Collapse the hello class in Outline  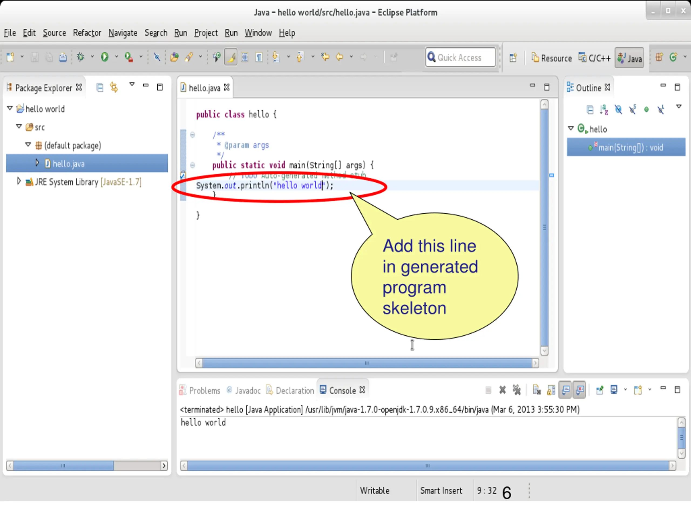tap(571, 128)
